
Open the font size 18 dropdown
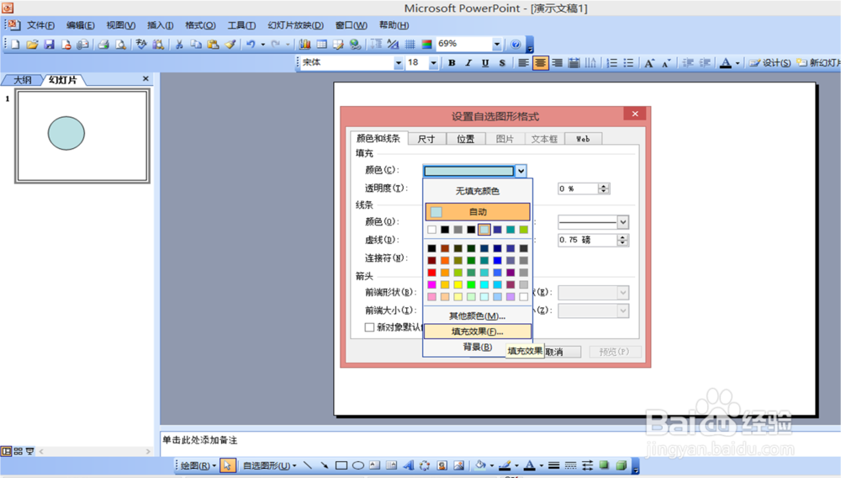tap(433, 63)
